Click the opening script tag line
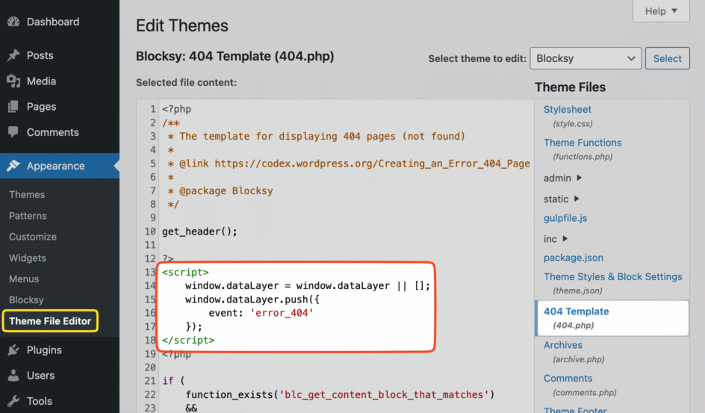705x413 pixels. point(185,272)
